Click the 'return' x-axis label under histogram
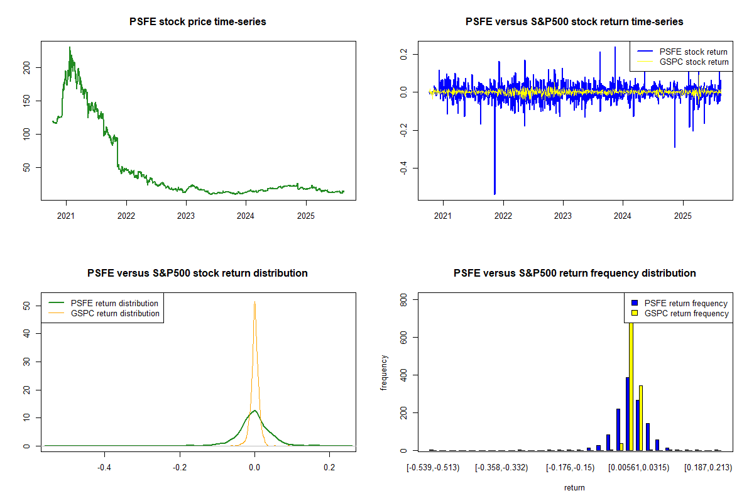The image size is (754, 503). click(x=574, y=487)
